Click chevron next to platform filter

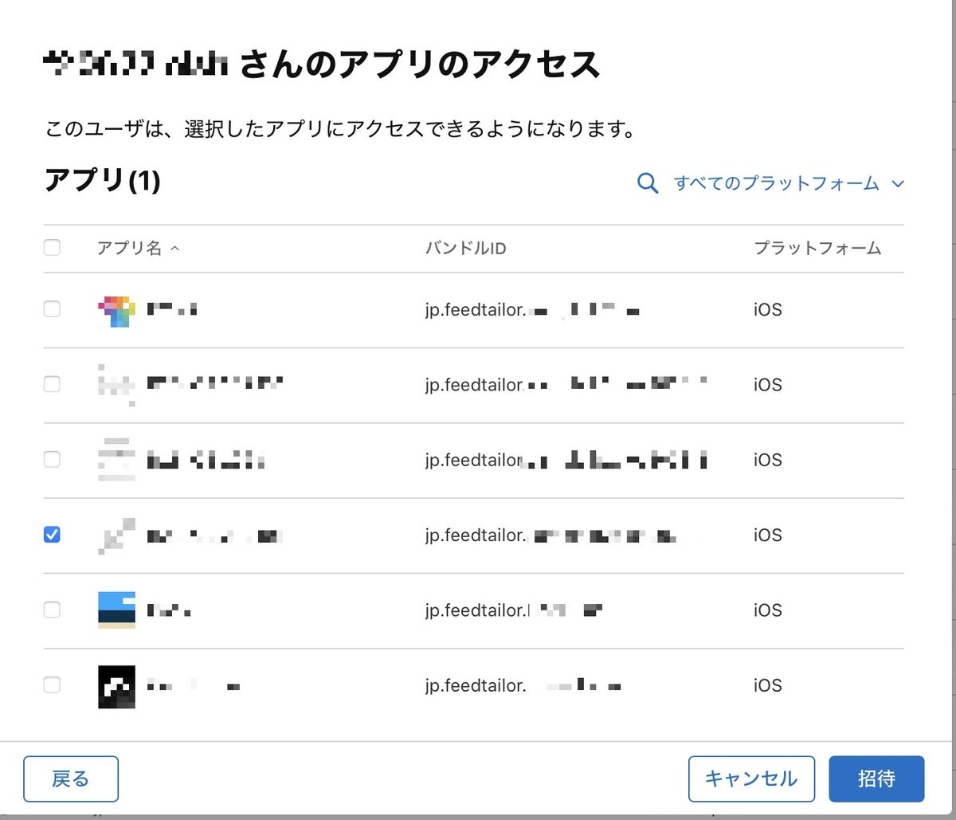[898, 184]
